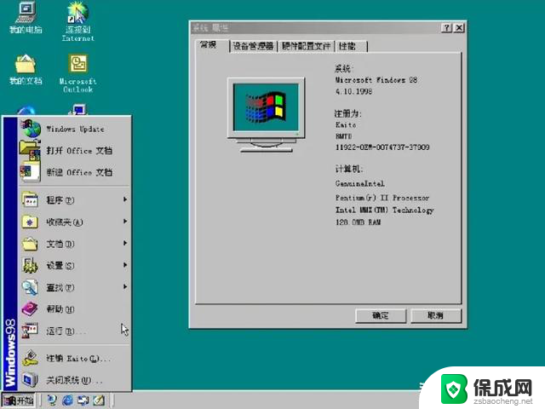This screenshot has width=545, height=409.
Task: Click Windows Update globe icon in Start menu
Action: pos(32,129)
